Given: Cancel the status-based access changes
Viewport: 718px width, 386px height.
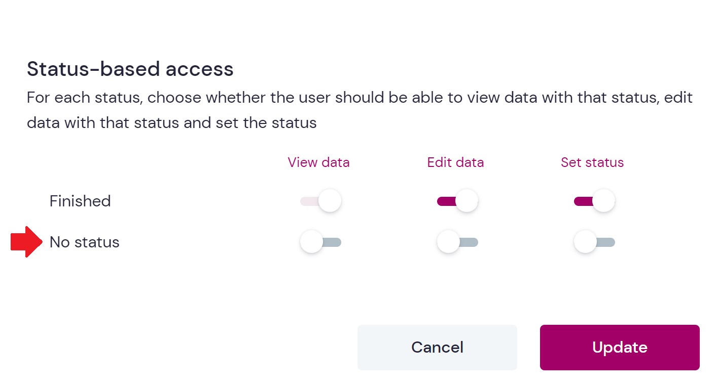Looking at the screenshot, I should [437, 348].
